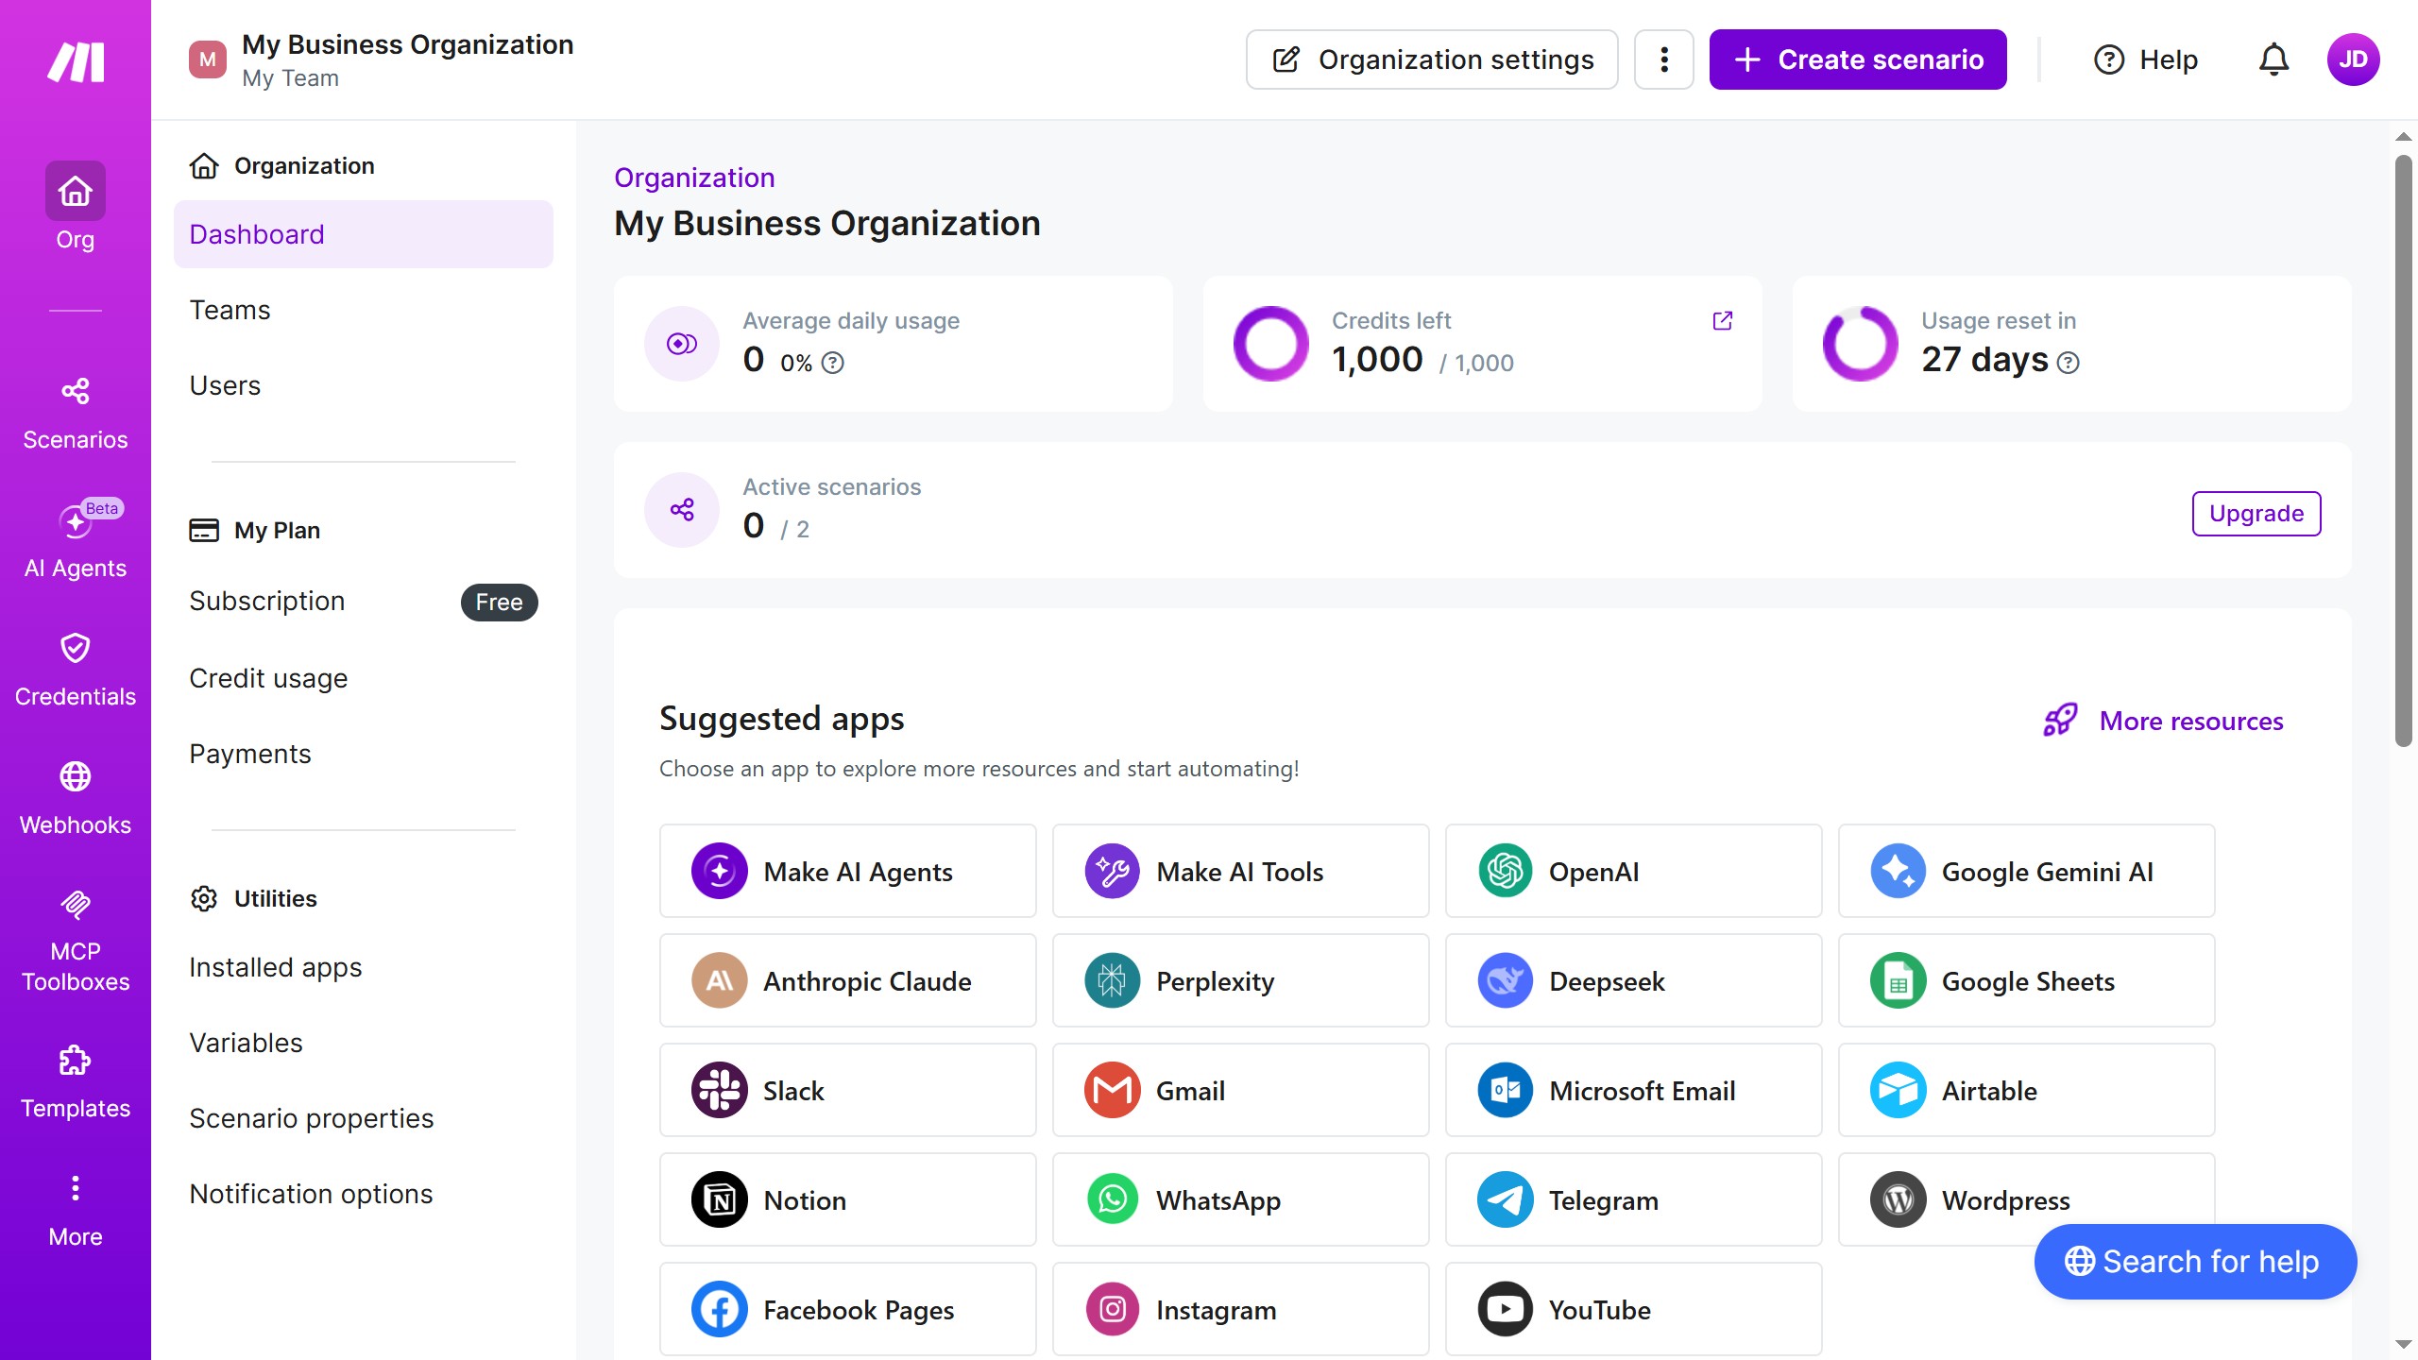Open the Webhooks section

[x=76, y=799]
